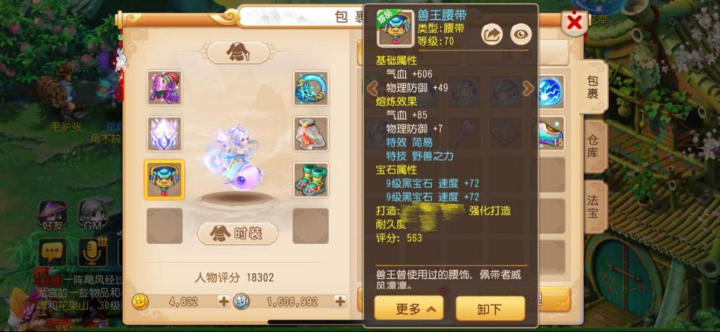Expand the 更多 more options button

click(x=409, y=309)
